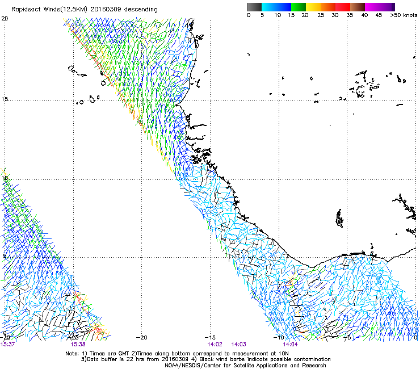This screenshot has height=369, width=420.
Task: Click the latitude label '20' on left axis
Action: click(5, 19)
